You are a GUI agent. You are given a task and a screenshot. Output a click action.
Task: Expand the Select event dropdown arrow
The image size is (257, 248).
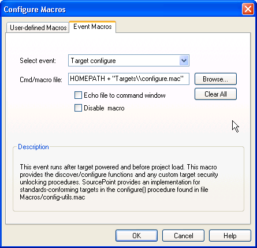[x=184, y=61]
